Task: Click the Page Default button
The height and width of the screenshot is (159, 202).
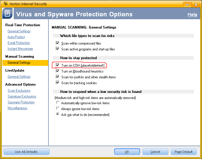Action: tap(184, 152)
